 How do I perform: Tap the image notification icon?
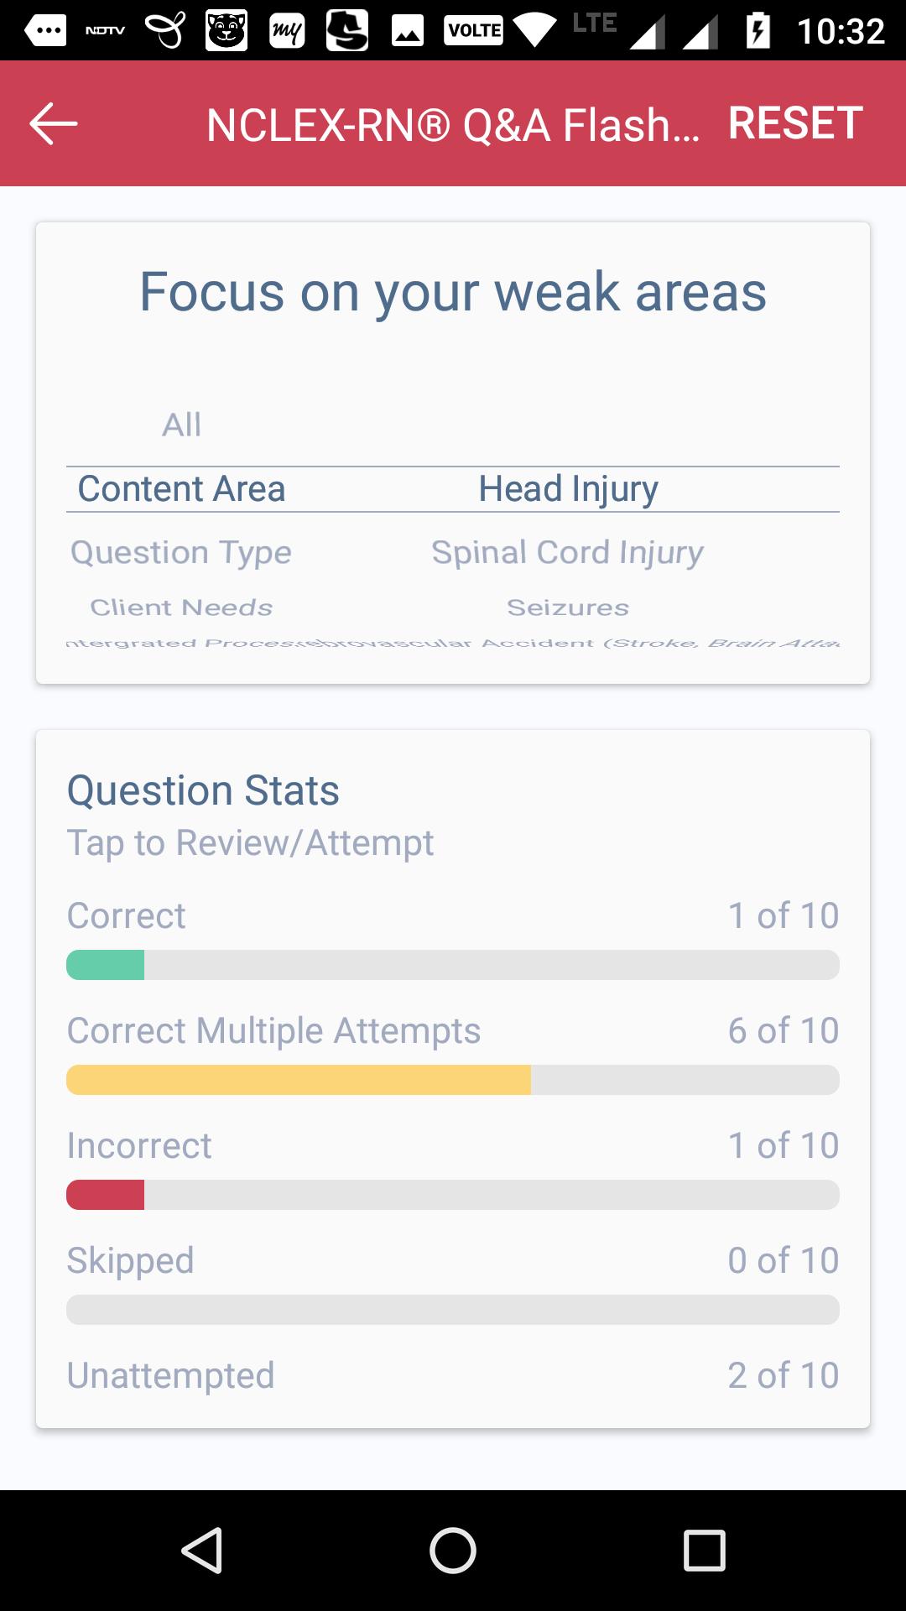point(408,31)
